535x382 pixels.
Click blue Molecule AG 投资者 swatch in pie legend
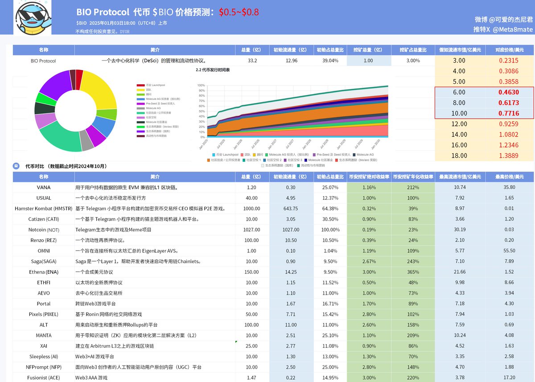[140, 99]
